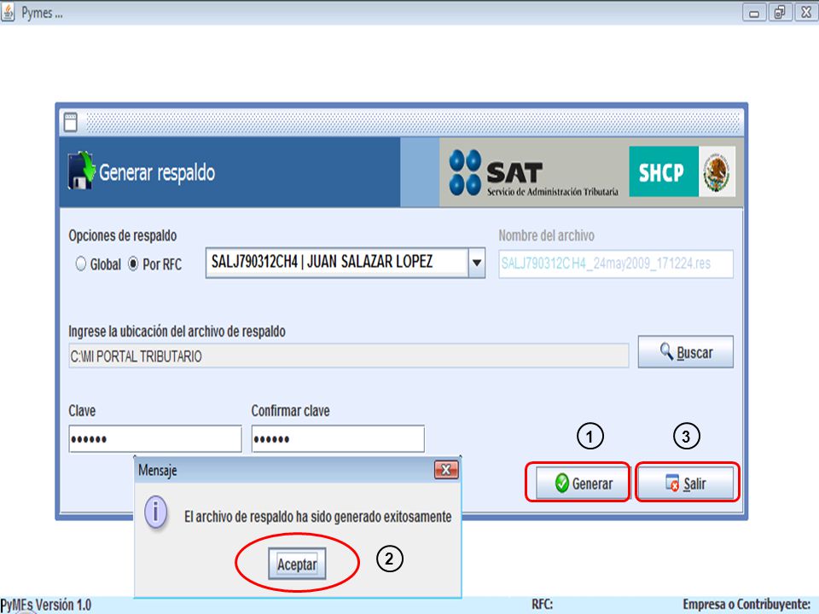Click the 'Opciones de respaldo' label
Viewport: 819px width, 614px height.
pos(123,235)
